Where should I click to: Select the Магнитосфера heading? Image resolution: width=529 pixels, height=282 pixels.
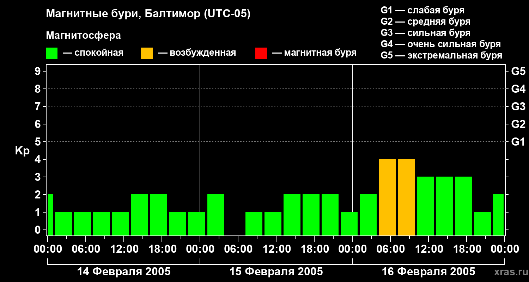(x=83, y=36)
